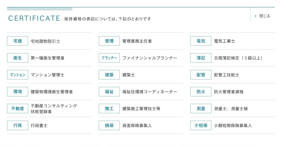Select the 簿記 badge
Screen dimensions: 282x146
201,58
